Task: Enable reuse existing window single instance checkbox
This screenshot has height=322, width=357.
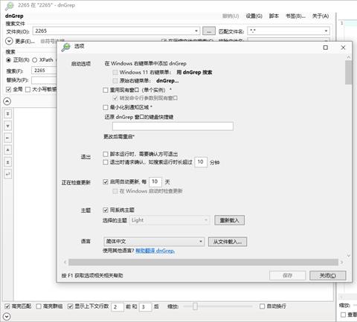Action: 106,90
